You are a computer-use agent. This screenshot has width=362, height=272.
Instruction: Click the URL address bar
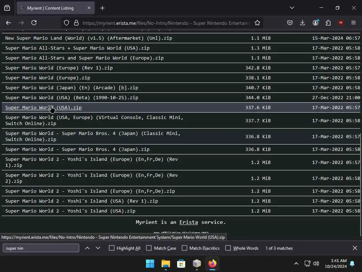[166, 23]
